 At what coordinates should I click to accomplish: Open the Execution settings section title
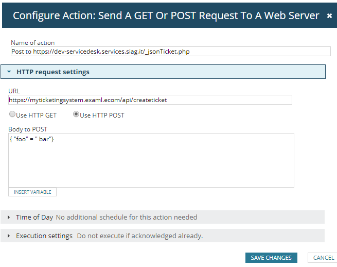coord(44,236)
